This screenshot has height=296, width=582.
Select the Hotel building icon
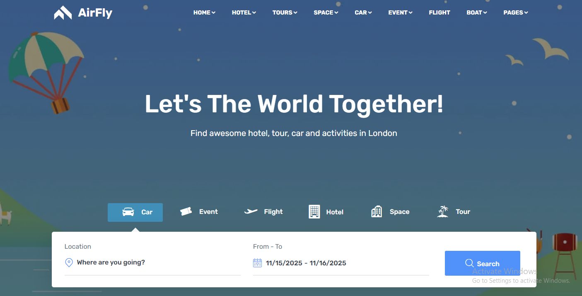314,211
